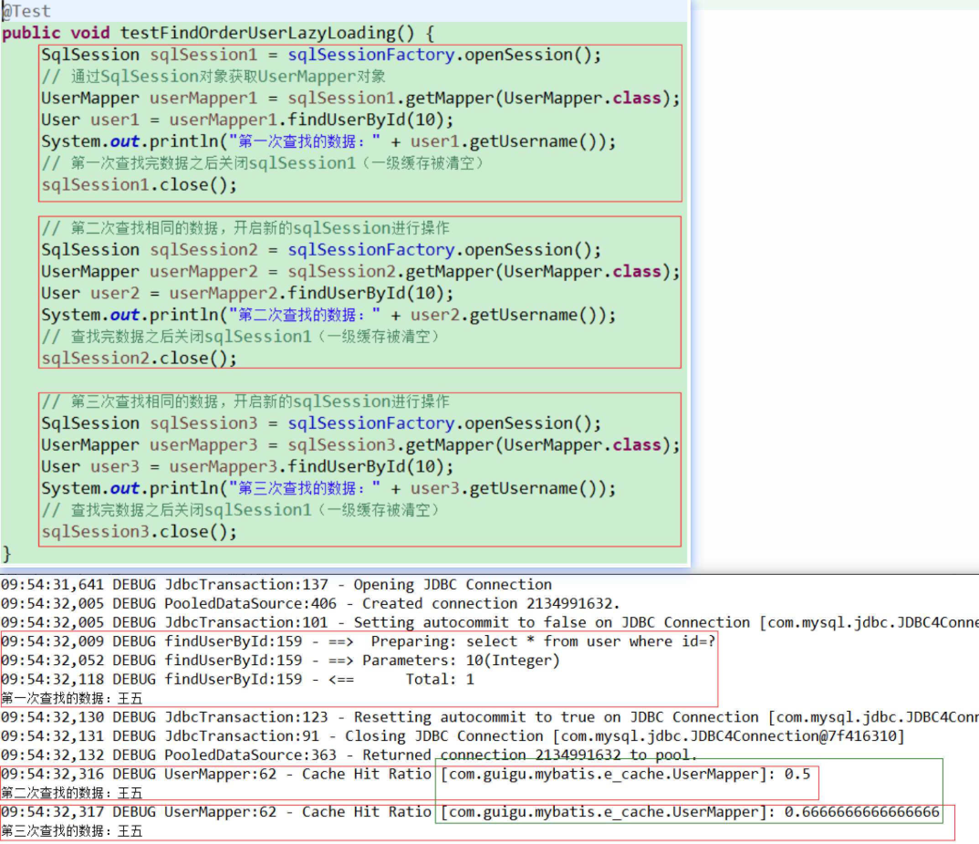This screenshot has height=844, width=979.
Task: Click the 'Created connection 2134991632' log line
Action: (x=310, y=604)
